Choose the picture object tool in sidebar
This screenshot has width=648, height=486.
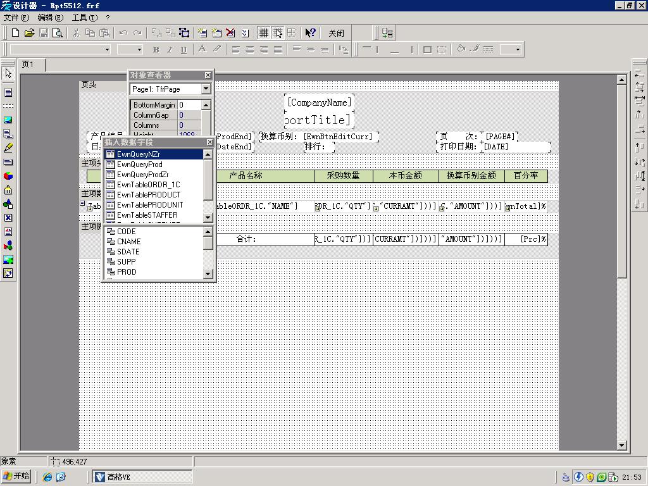8,120
